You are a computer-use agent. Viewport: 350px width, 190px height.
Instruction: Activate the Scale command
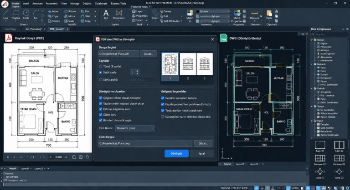[69, 21]
